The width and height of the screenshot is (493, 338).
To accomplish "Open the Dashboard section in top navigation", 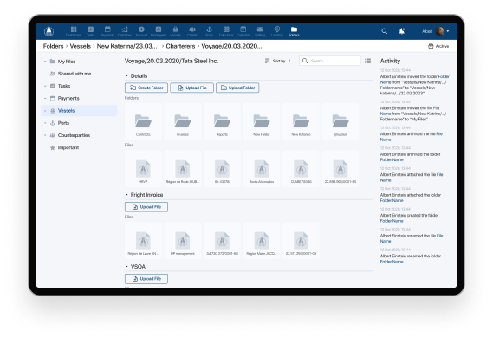I will pyautogui.click(x=74, y=31).
